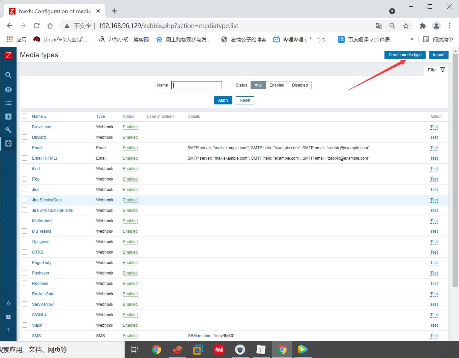Open 阅读清单 reading list
The height and width of the screenshot is (358, 459).
tap(438, 39)
